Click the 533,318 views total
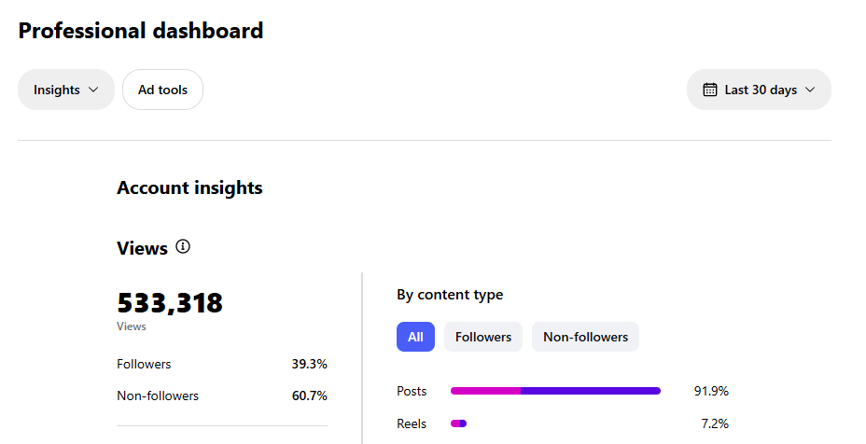Image resolution: width=866 pixels, height=444 pixels. [170, 303]
